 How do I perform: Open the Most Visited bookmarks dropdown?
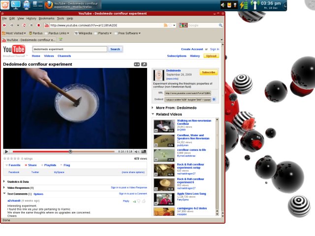14,33
